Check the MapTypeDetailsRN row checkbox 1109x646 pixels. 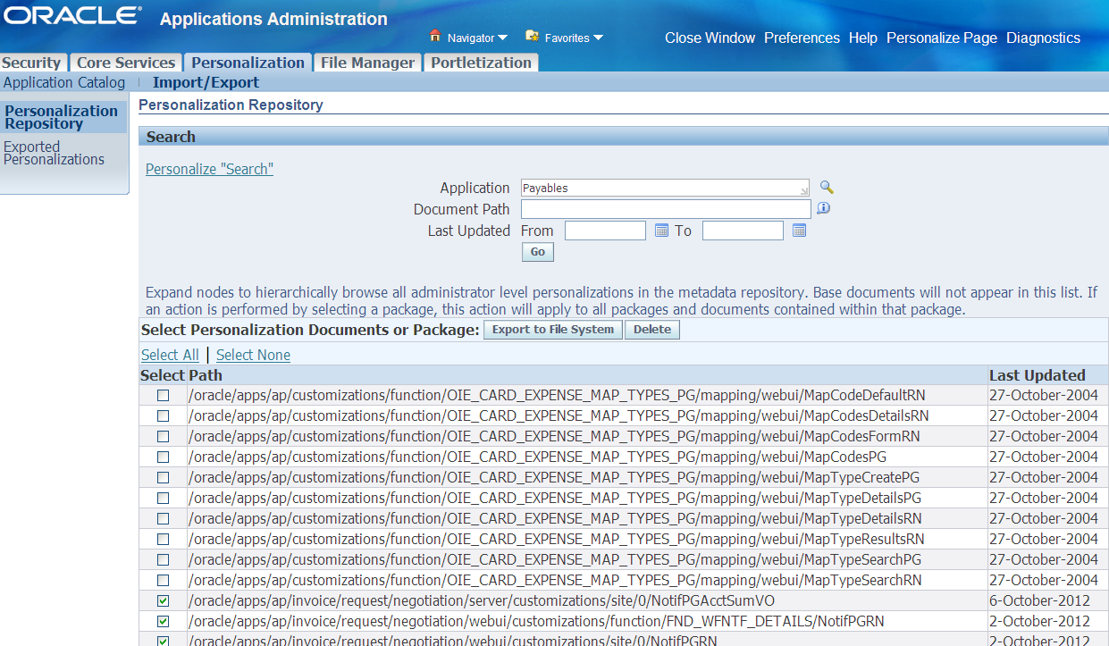tap(164, 518)
